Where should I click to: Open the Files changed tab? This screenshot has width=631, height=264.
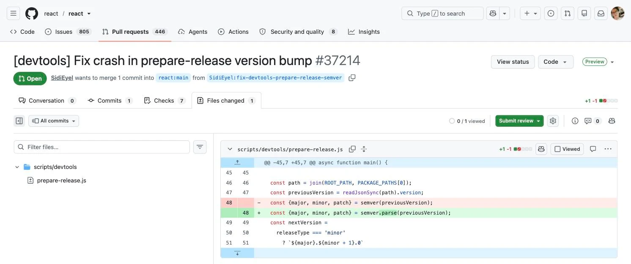click(226, 101)
